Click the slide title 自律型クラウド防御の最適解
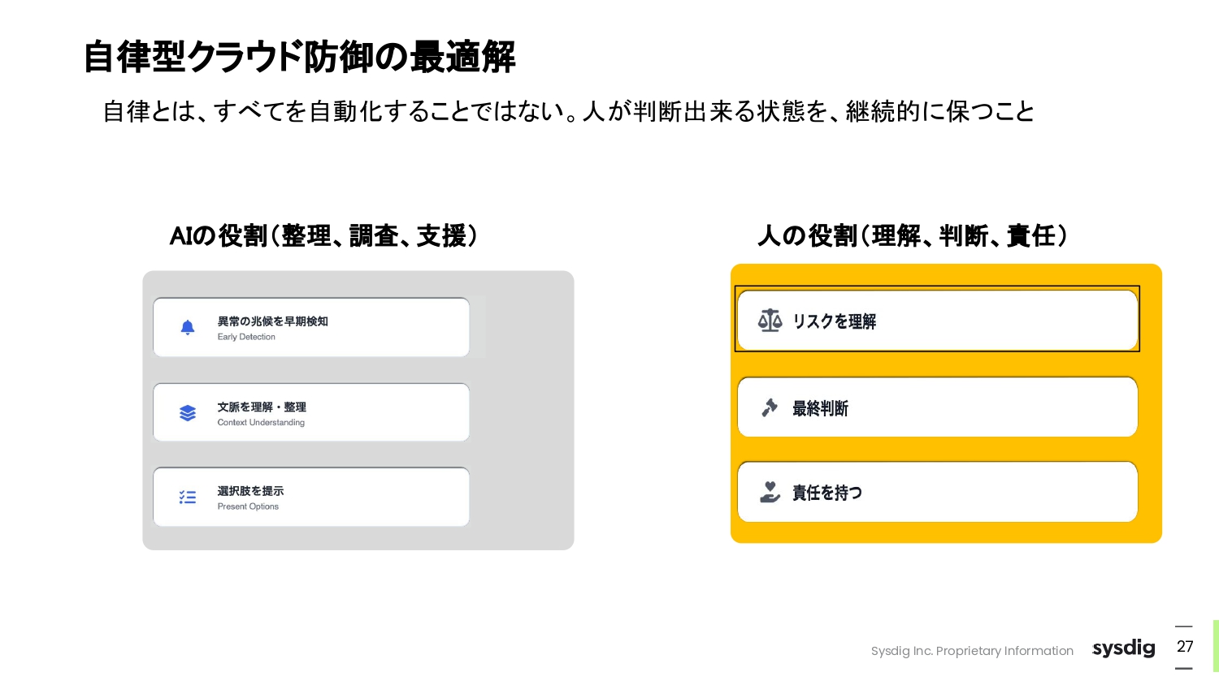The image size is (1219, 685). (x=299, y=57)
